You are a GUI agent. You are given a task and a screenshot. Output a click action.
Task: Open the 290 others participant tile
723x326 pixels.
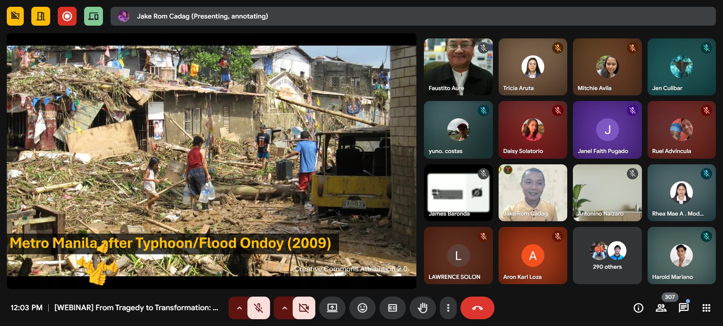coord(607,256)
